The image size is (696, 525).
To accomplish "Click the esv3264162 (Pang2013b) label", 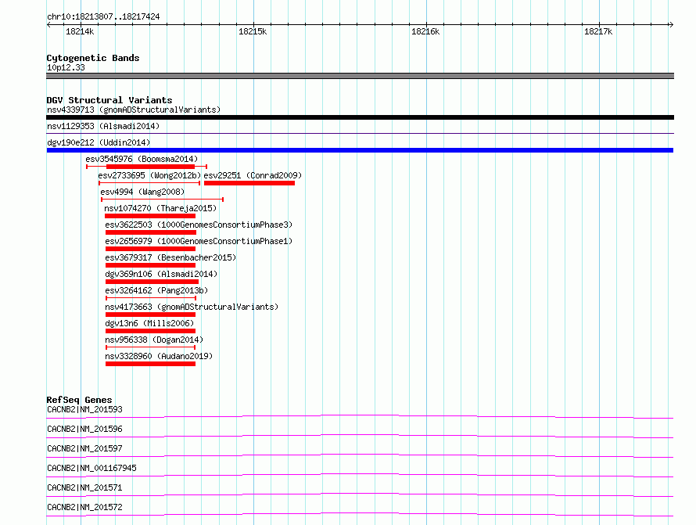I will click(x=156, y=290).
